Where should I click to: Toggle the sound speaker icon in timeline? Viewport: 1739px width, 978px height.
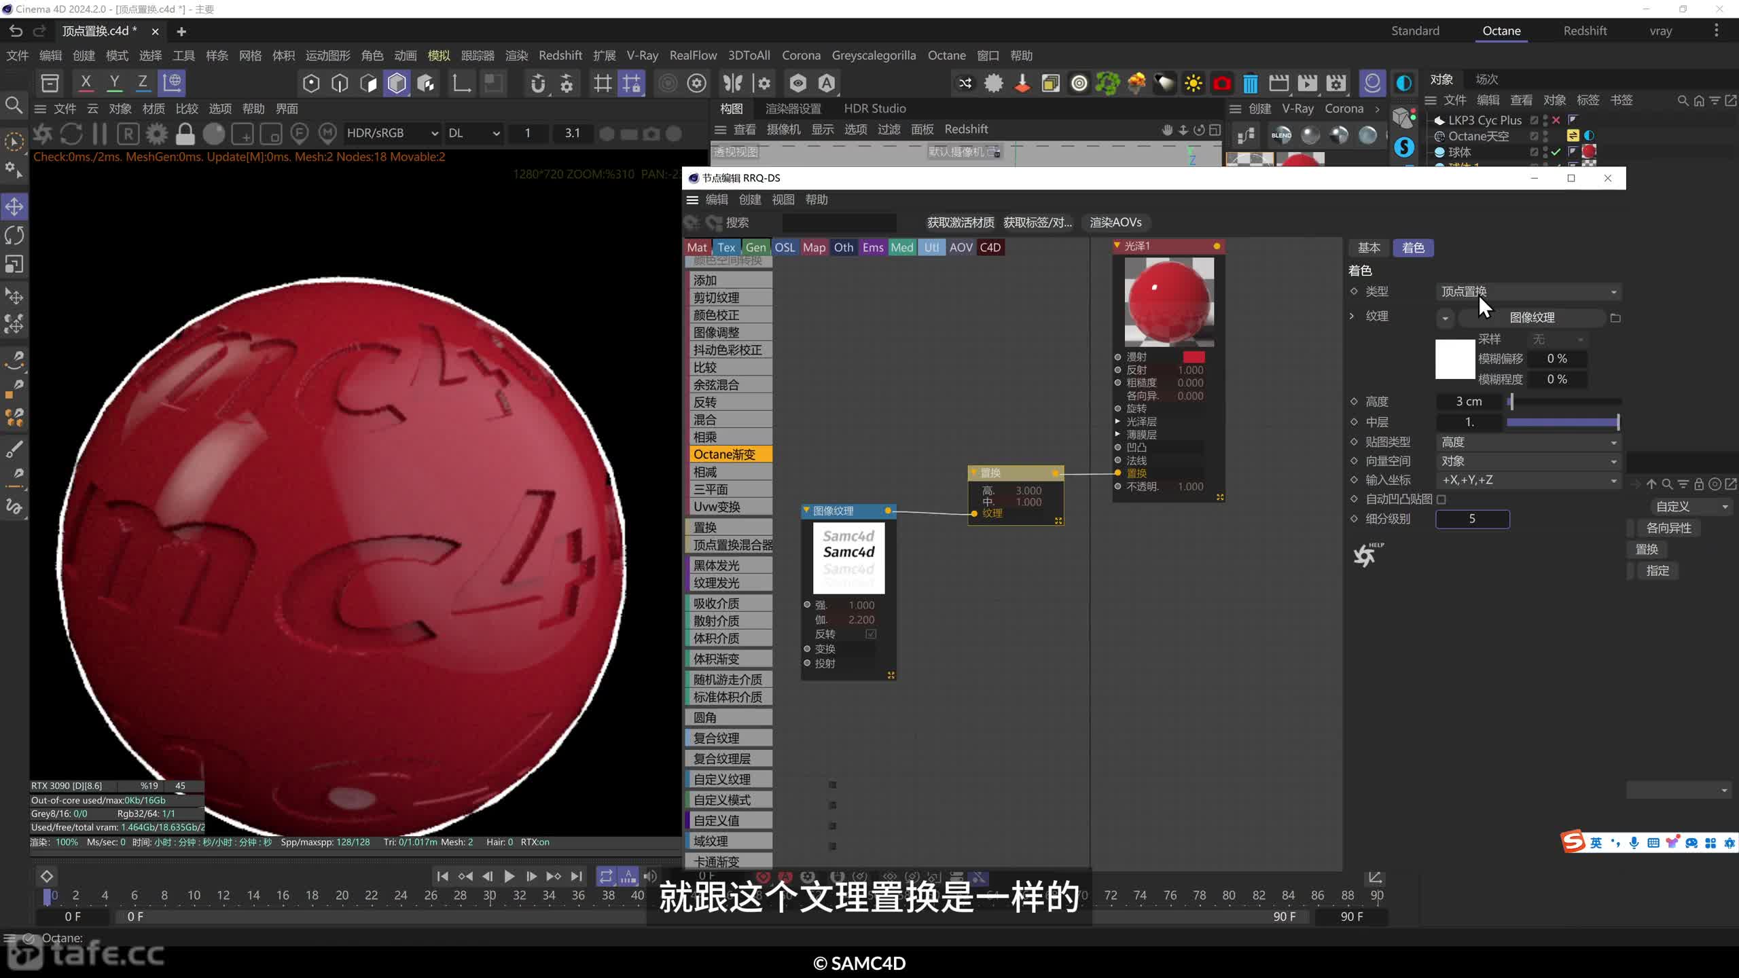650,876
